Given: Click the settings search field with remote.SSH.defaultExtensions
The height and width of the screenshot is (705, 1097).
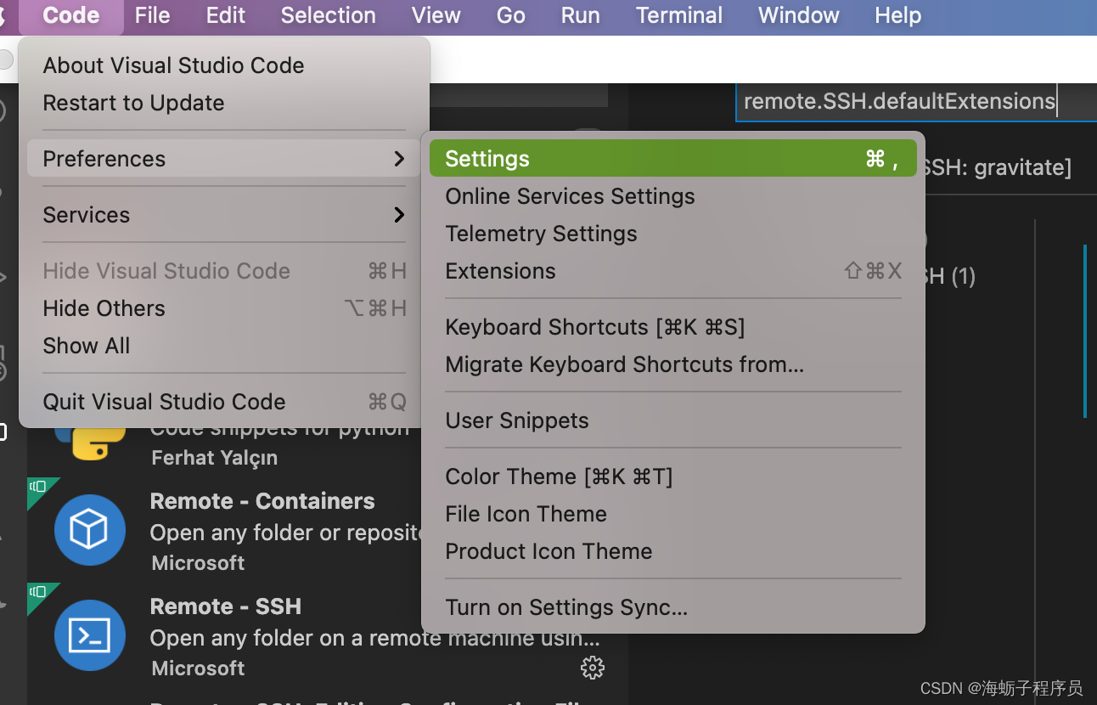Looking at the screenshot, I should point(915,101).
